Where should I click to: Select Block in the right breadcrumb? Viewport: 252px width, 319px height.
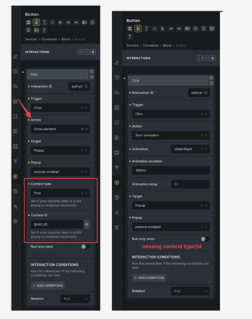(x=167, y=45)
